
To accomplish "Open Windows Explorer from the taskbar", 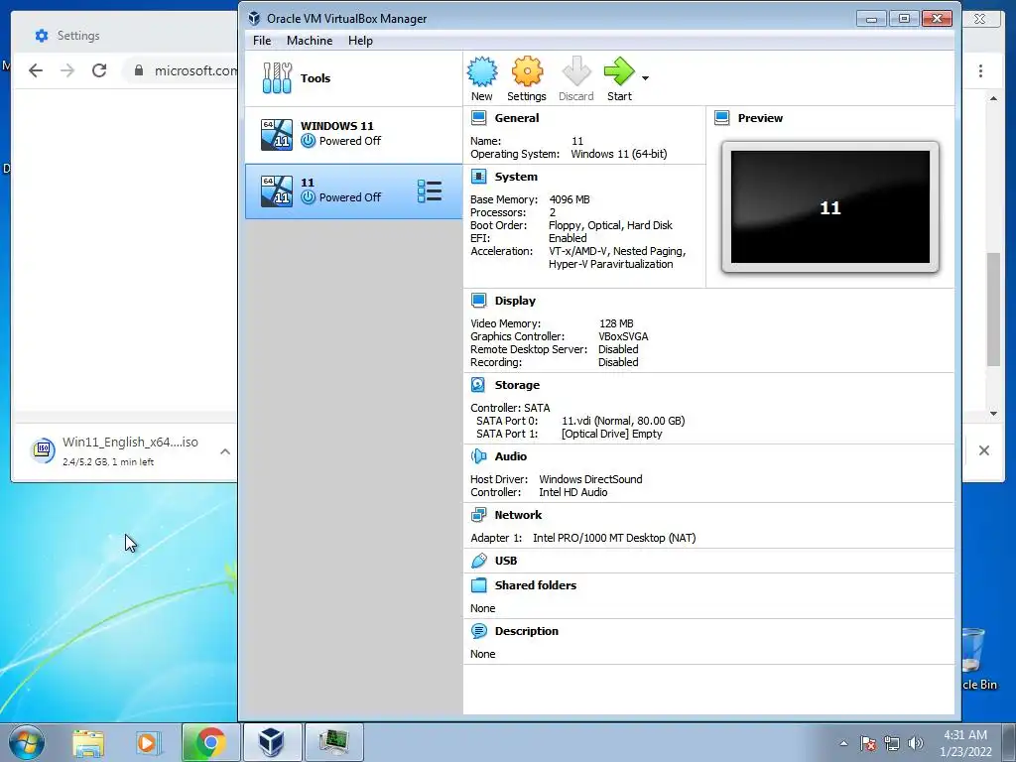I will pyautogui.click(x=88, y=742).
